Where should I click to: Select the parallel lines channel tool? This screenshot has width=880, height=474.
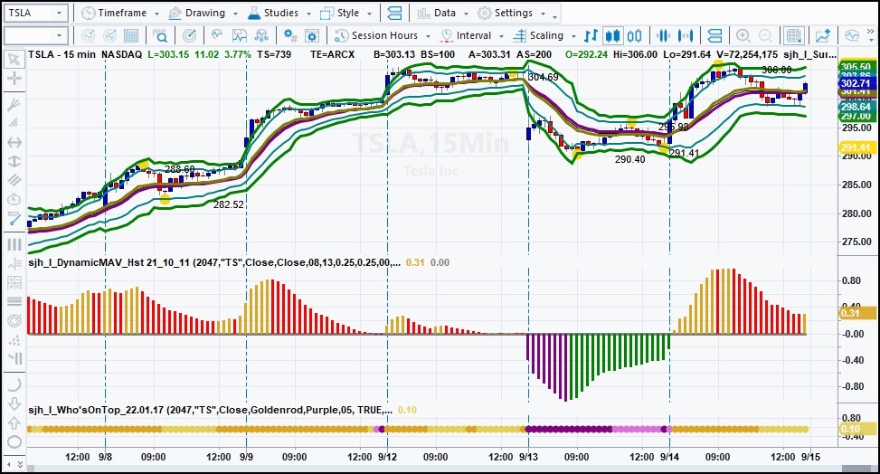(14, 180)
